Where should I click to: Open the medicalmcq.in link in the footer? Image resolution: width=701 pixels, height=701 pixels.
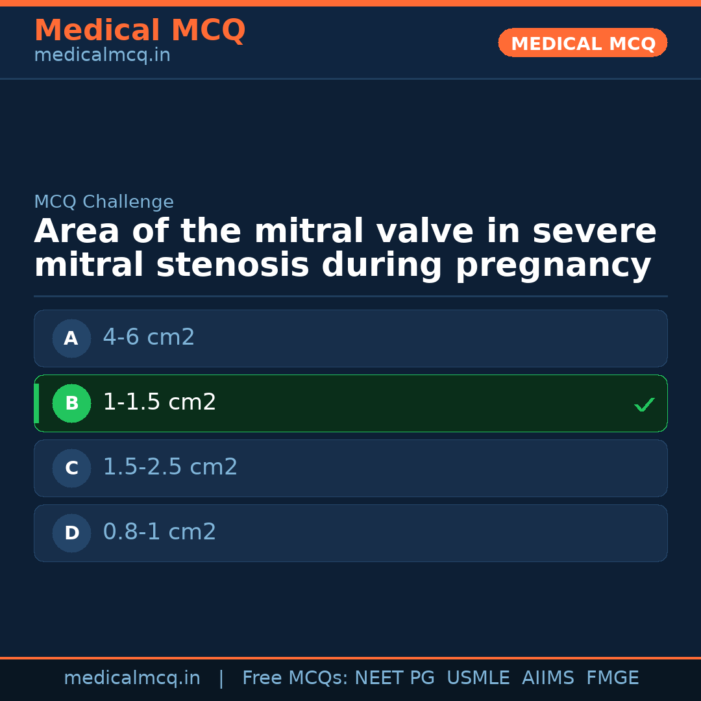(x=132, y=678)
